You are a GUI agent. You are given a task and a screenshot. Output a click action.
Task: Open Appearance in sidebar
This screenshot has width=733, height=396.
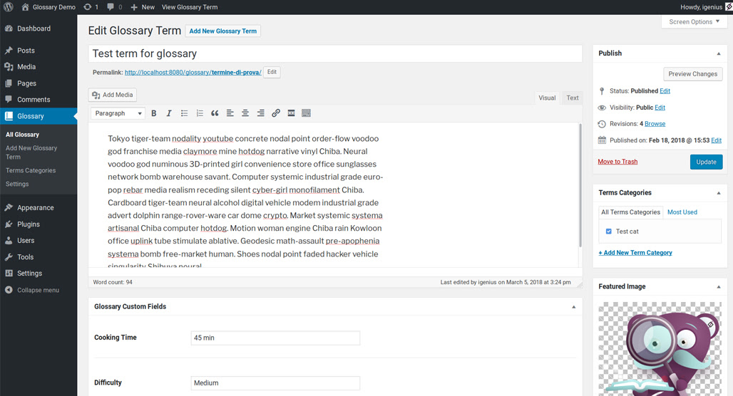[x=39, y=208]
